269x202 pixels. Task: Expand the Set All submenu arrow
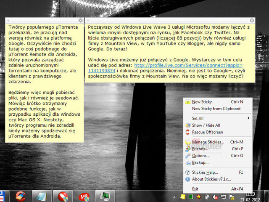click(x=248, y=118)
